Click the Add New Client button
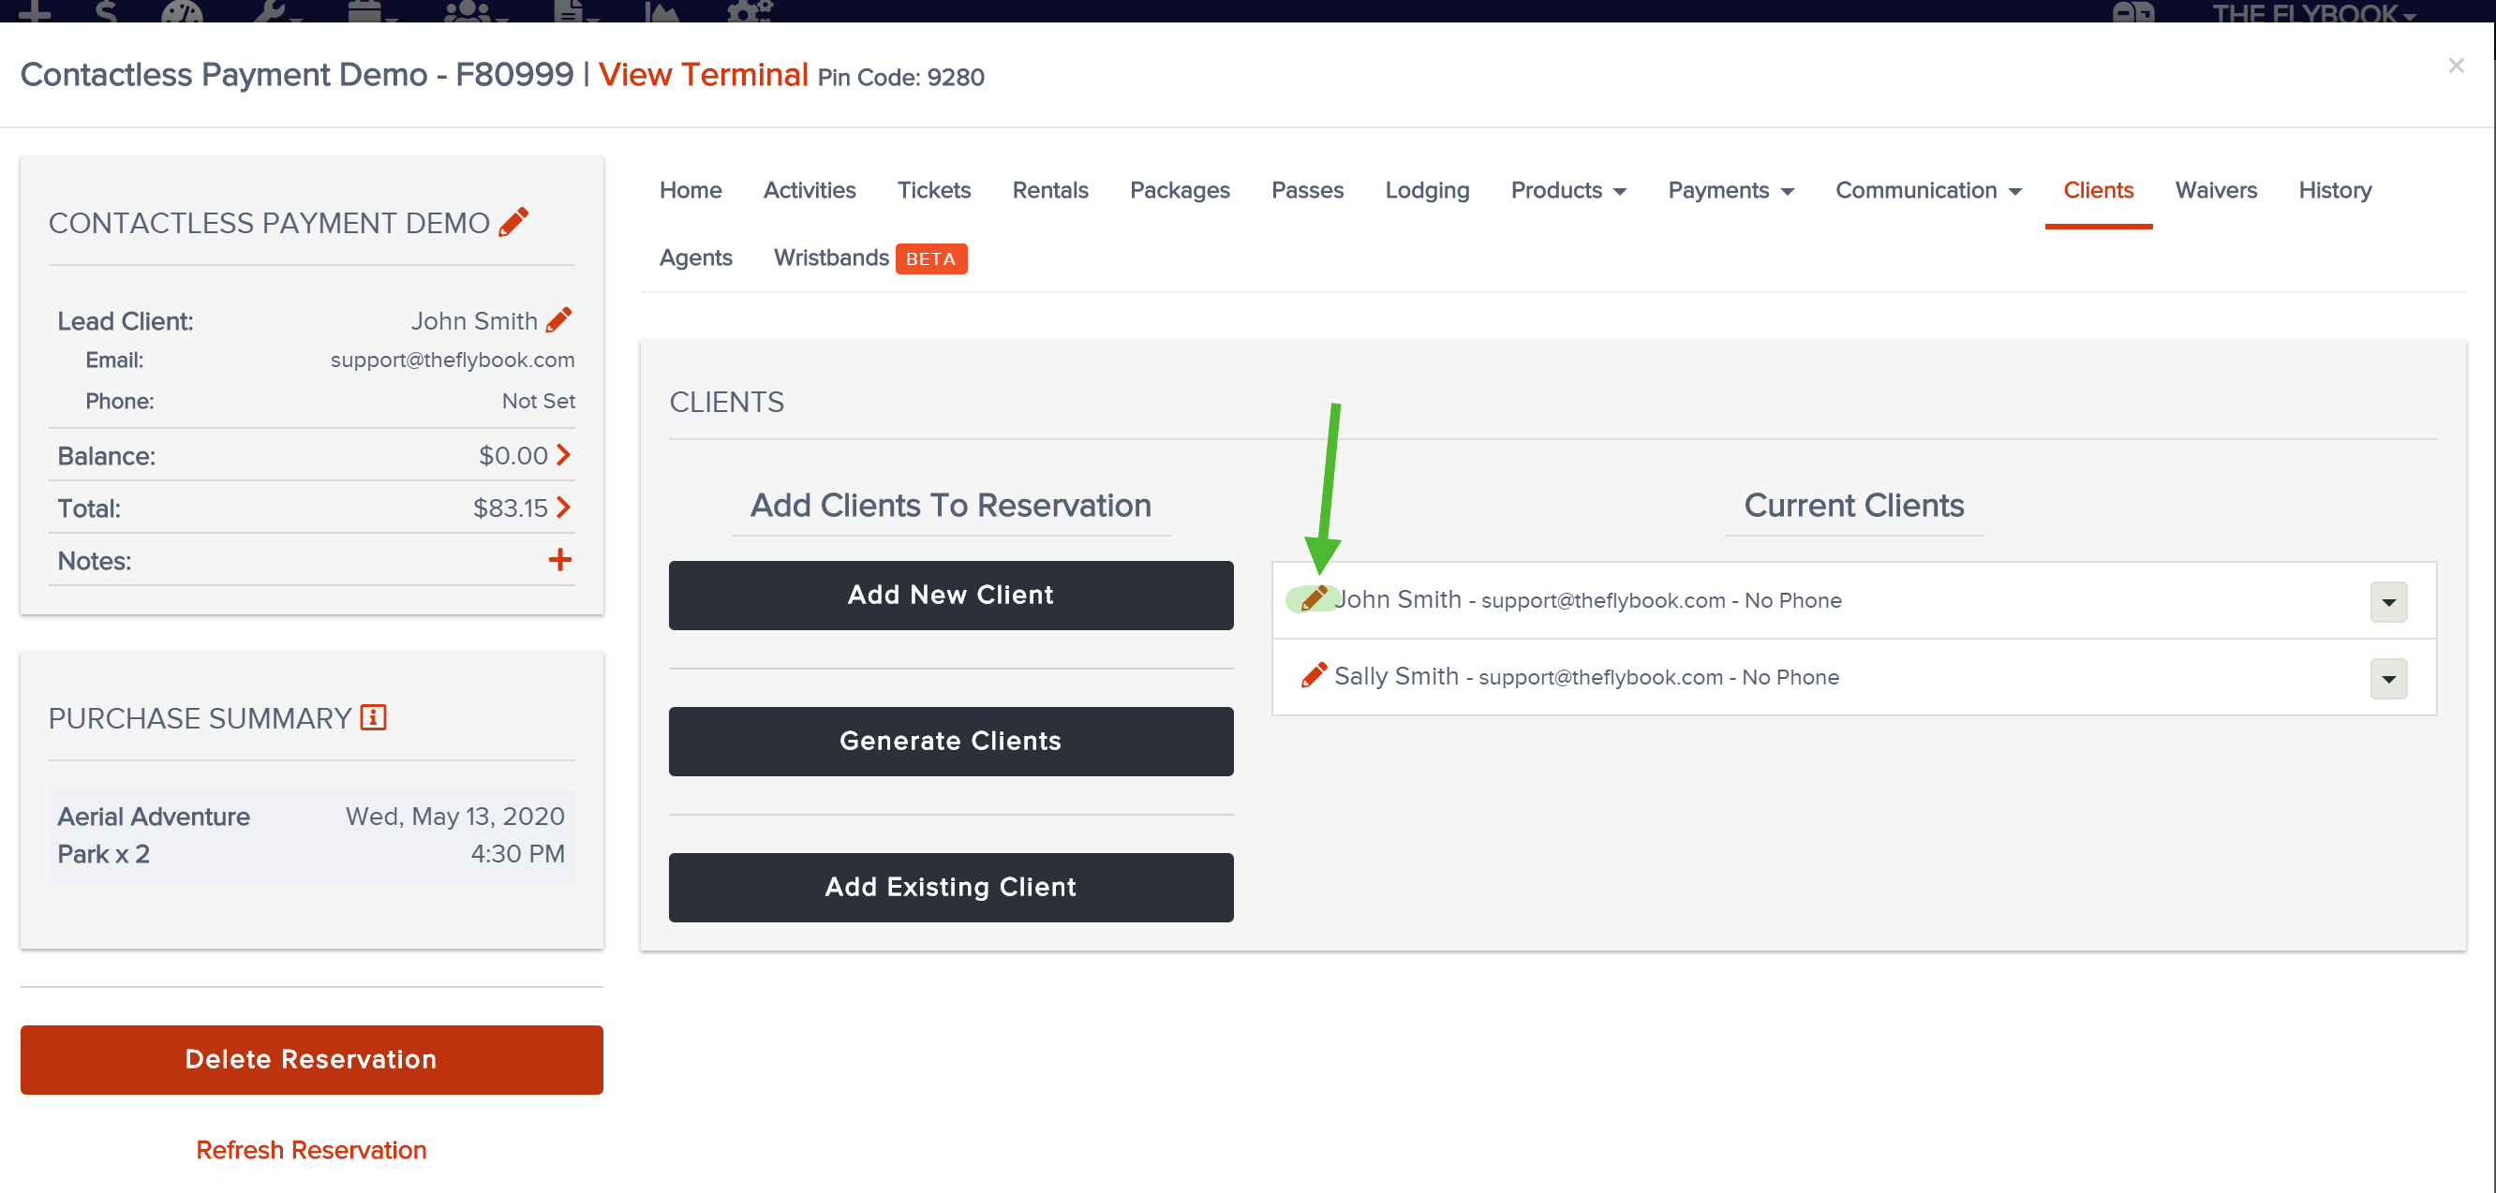The image size is (2496, 1193). (949, 595)
